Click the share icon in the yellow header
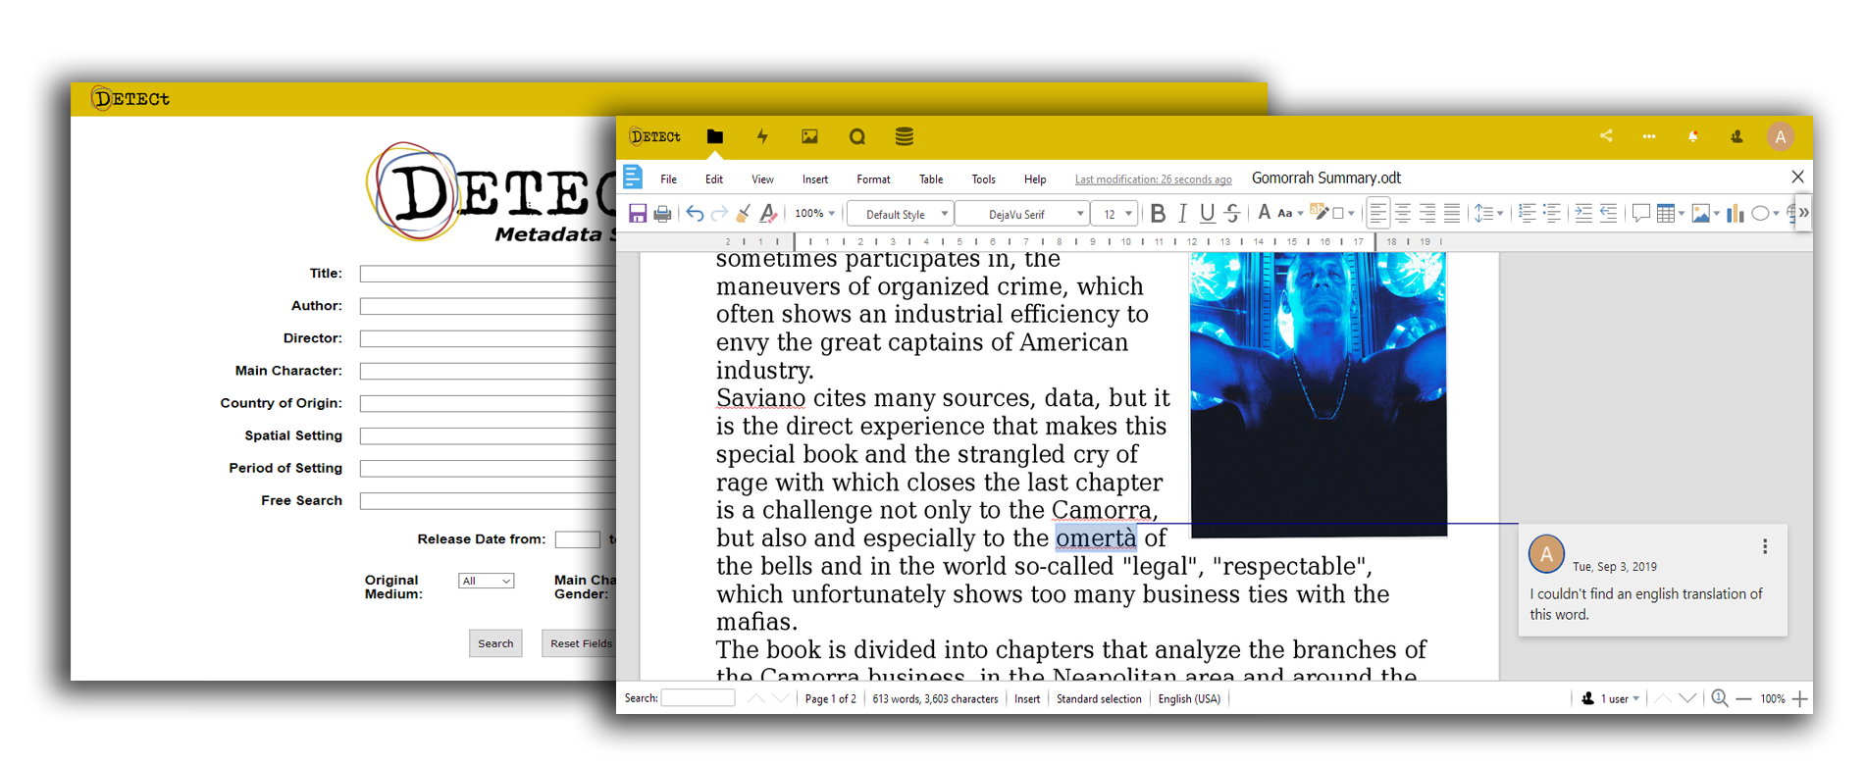The width and height of the screenshot is (1866, 765). [1606, 136]
